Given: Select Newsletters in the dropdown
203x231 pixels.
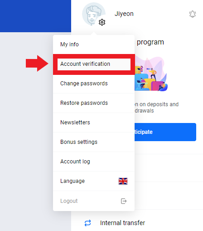Looking at the screenshot, I should [x=94, y=123].
